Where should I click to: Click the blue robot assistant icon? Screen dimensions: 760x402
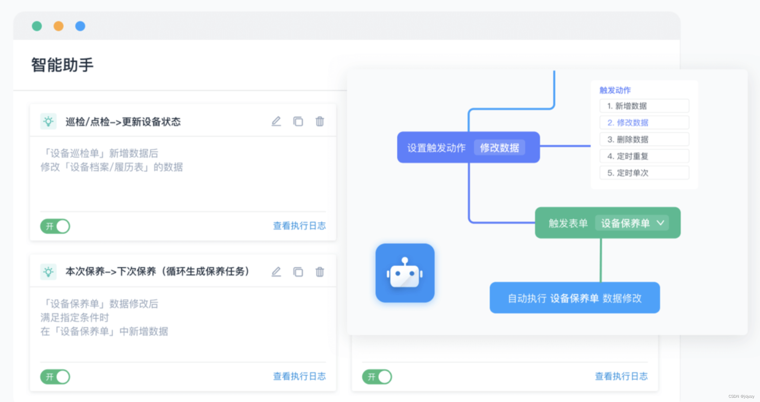point(405,273)
